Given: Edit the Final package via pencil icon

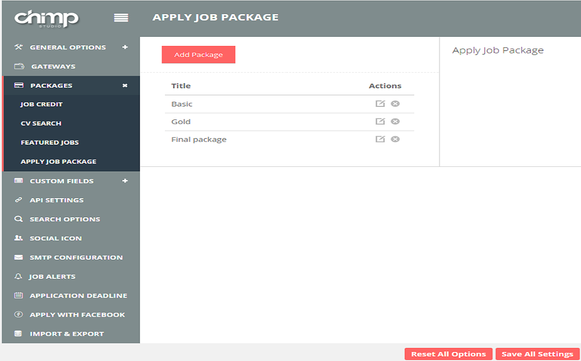Looking at the screenshot, I should point(380,139).
